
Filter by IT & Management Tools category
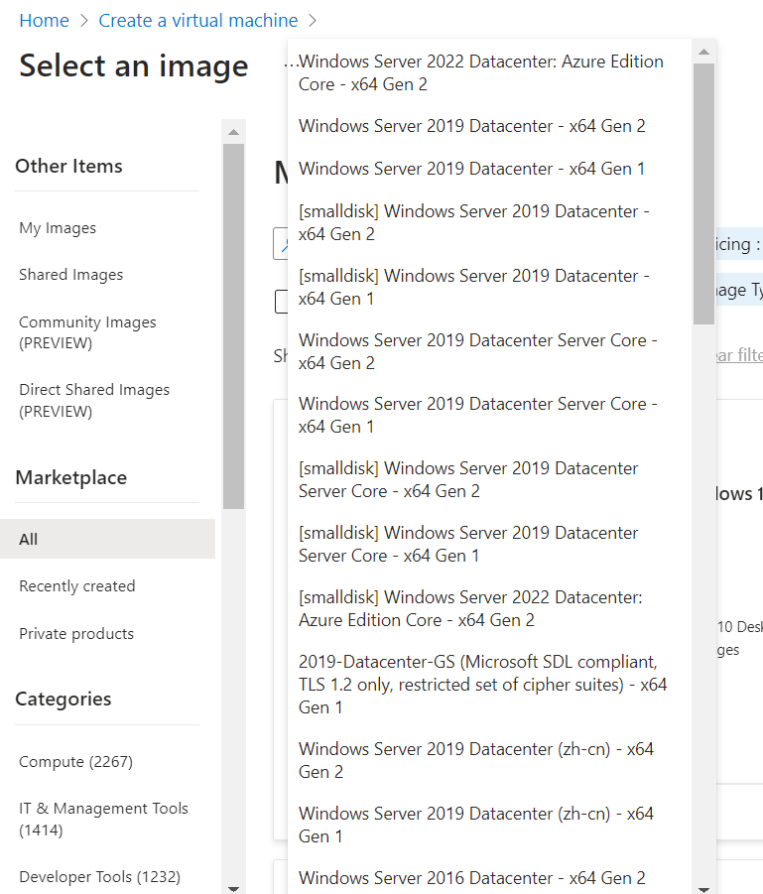pos(103,819)
